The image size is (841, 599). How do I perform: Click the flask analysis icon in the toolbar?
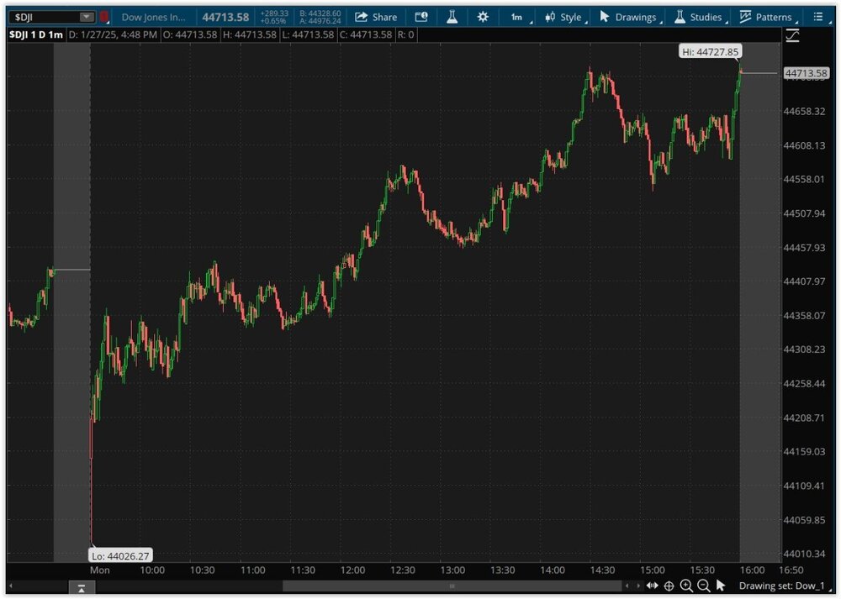click(x=452, y=16)
